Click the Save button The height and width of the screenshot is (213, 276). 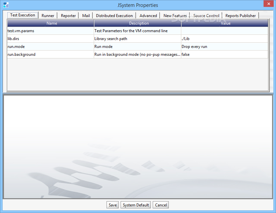(x=113, y=205)
